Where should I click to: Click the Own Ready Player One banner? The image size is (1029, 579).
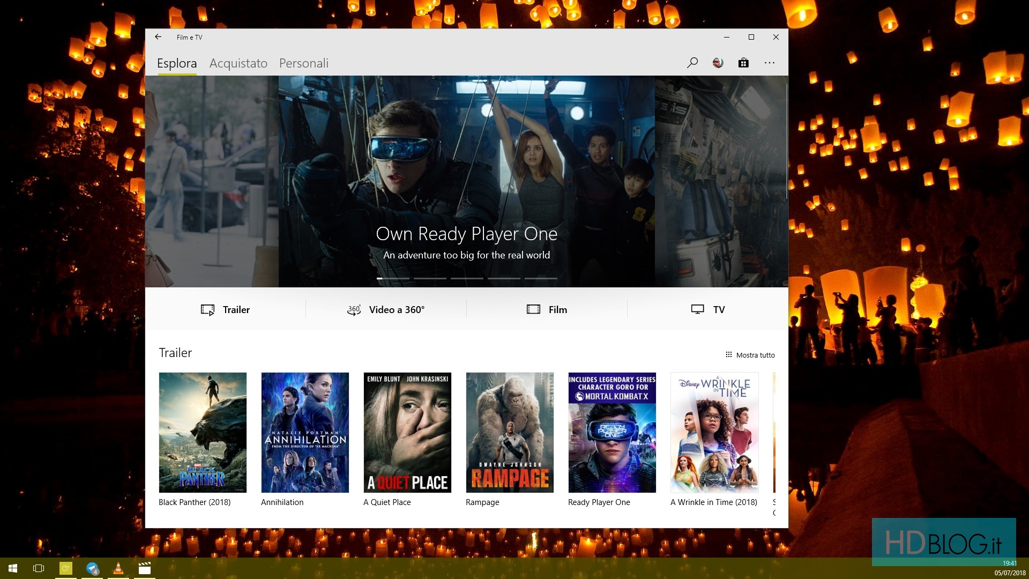tap(466, 181)
